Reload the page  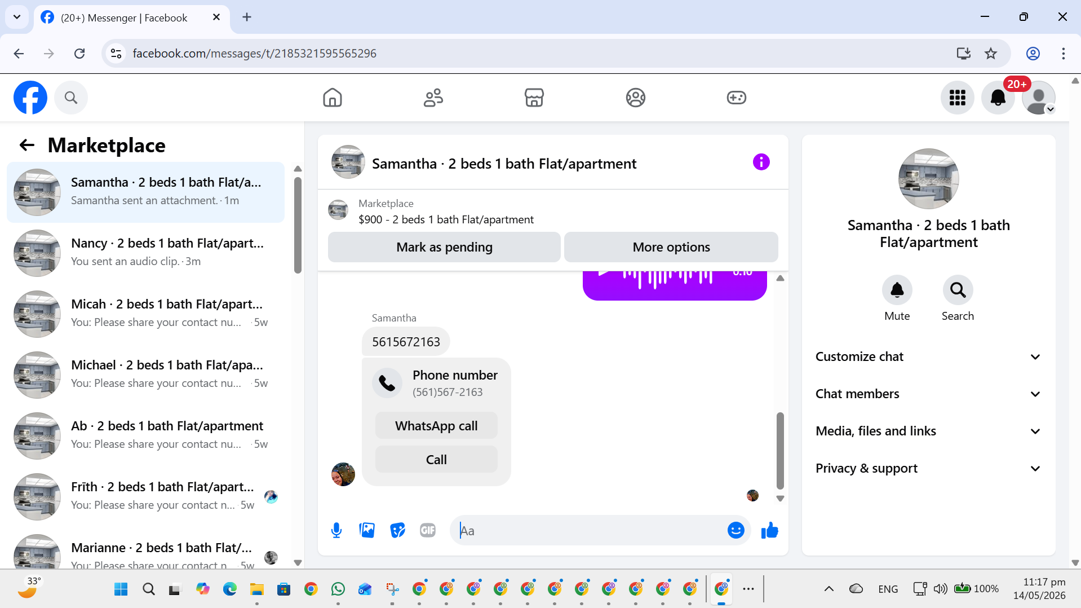coord(79,54)
